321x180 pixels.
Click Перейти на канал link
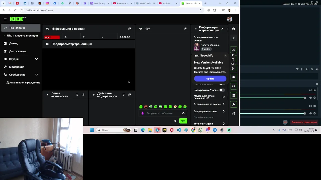(204, 117)
